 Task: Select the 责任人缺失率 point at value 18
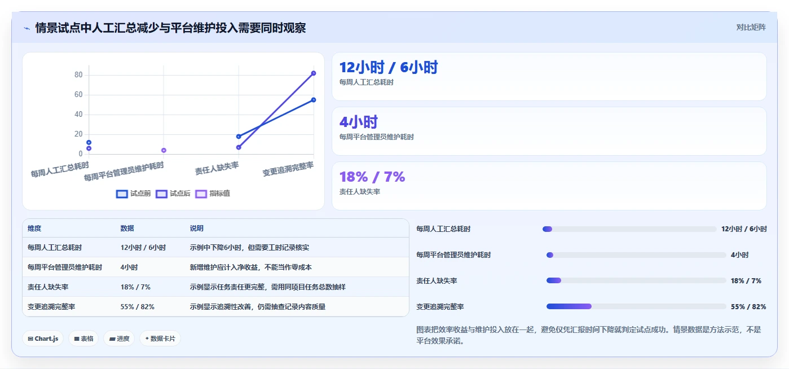[x=239, y=137]
